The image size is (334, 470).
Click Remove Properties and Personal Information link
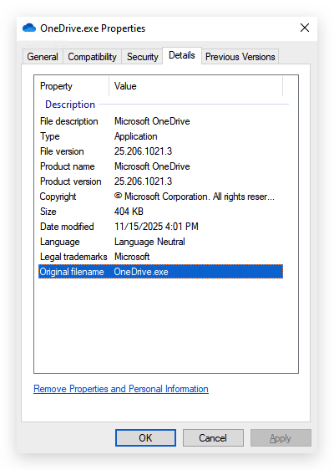tap(121, 389)
